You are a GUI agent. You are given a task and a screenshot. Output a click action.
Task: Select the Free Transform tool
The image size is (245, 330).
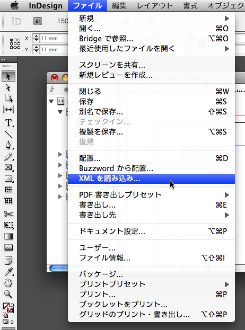click(x=8, y=225)
